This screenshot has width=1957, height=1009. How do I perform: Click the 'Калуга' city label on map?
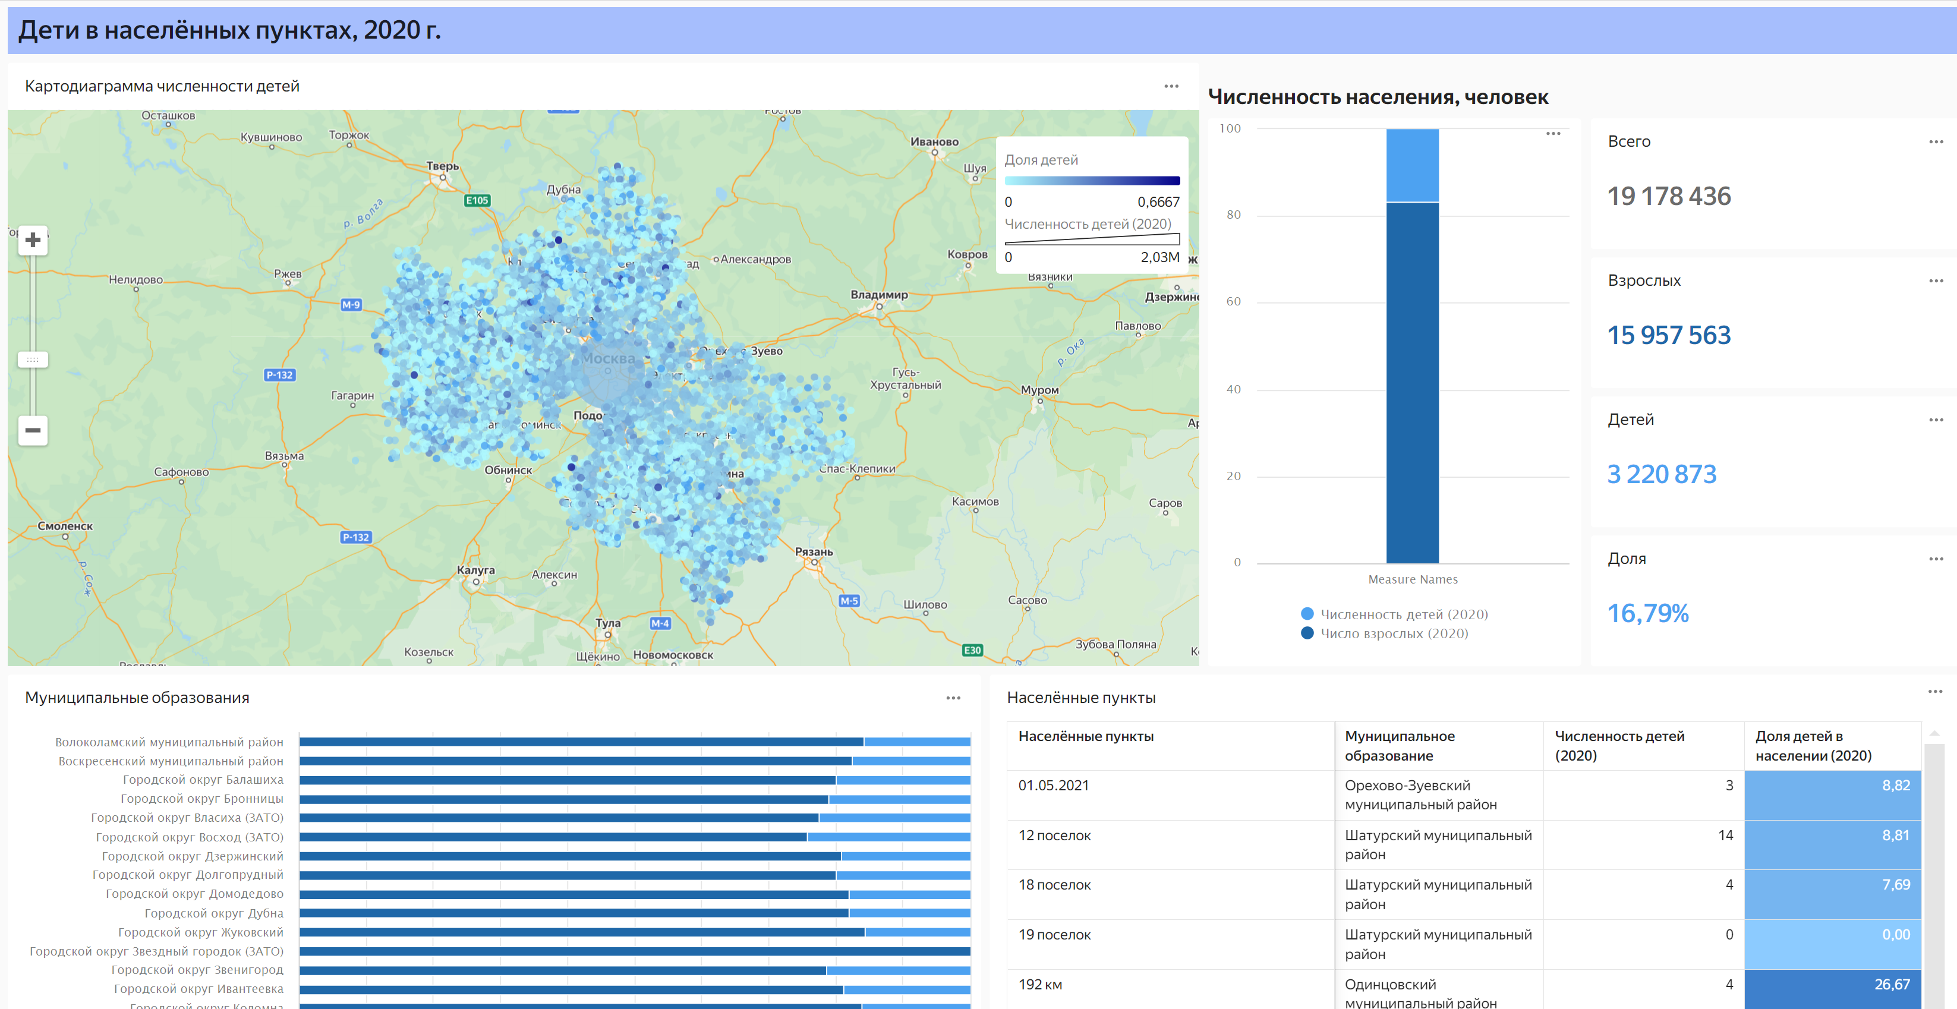pyautogui.click(x=475, y=570)
